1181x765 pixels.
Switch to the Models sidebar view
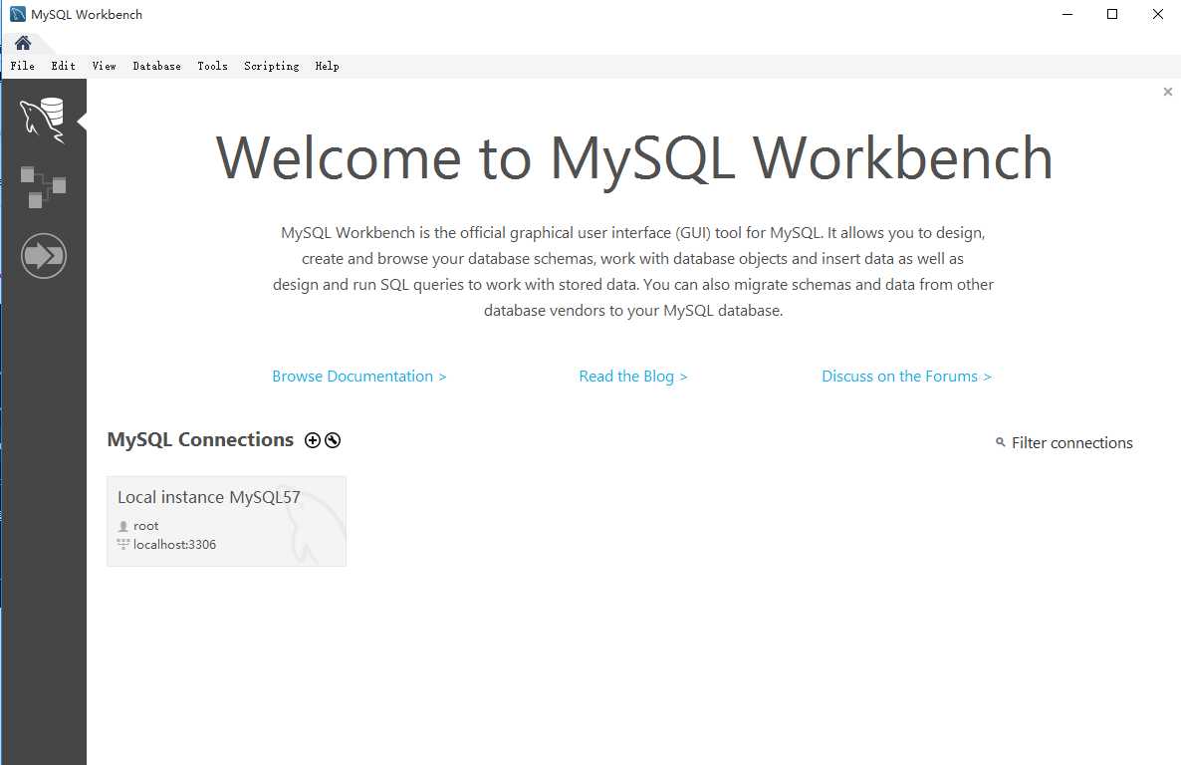43,187
